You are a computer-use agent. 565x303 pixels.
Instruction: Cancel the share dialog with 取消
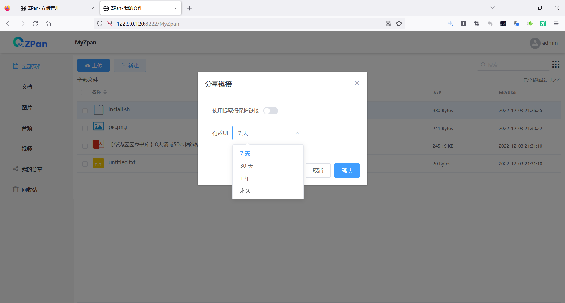click(x=318, y=170)
